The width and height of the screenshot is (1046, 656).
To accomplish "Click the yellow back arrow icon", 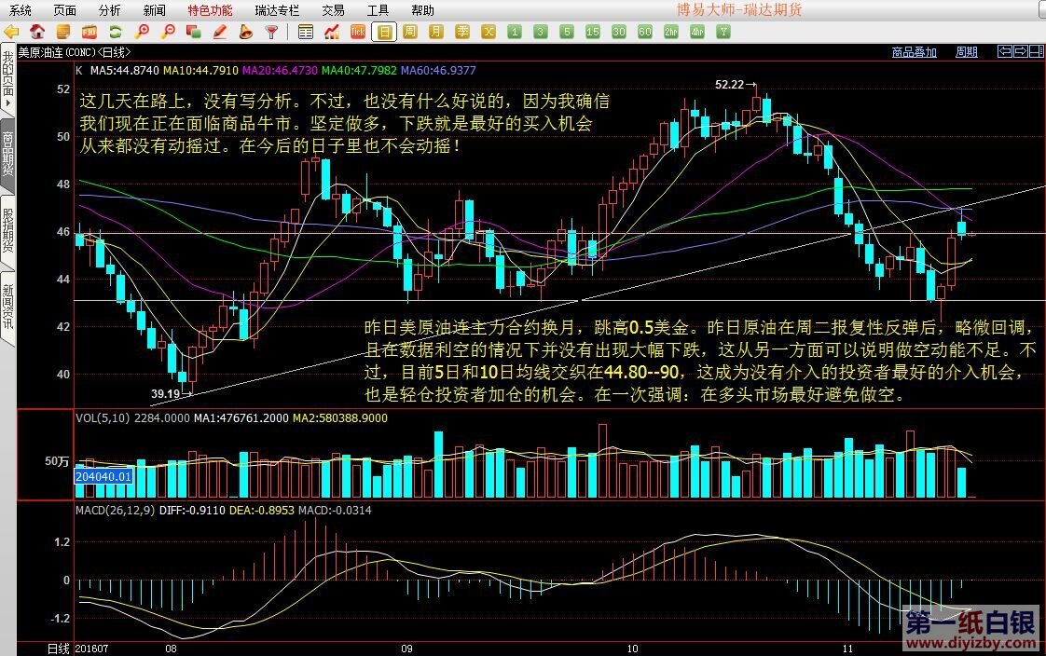I will (11, 32).
